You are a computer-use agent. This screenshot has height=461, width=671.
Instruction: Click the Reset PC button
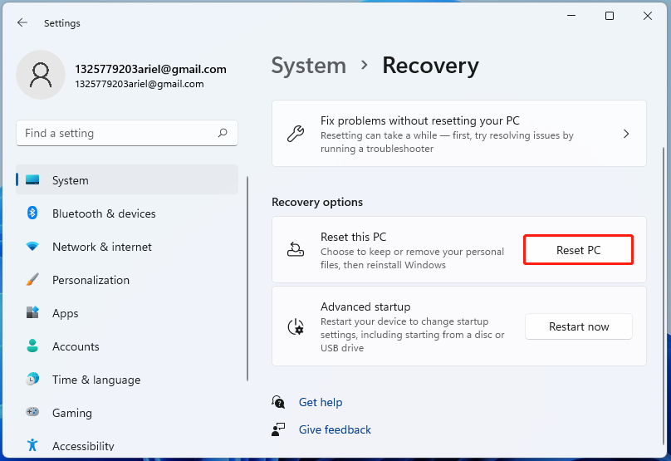[x=578, y=250]
